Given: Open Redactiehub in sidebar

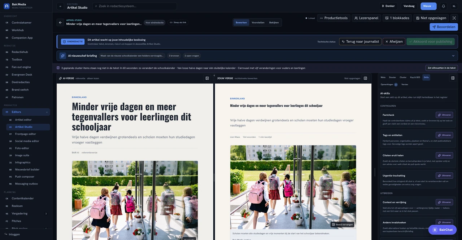Looking at the screenshot, I should pyautogui.click(x=26, y=52).
